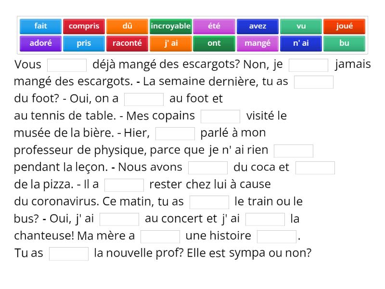Select the orange "j' ai" tile

170,43
